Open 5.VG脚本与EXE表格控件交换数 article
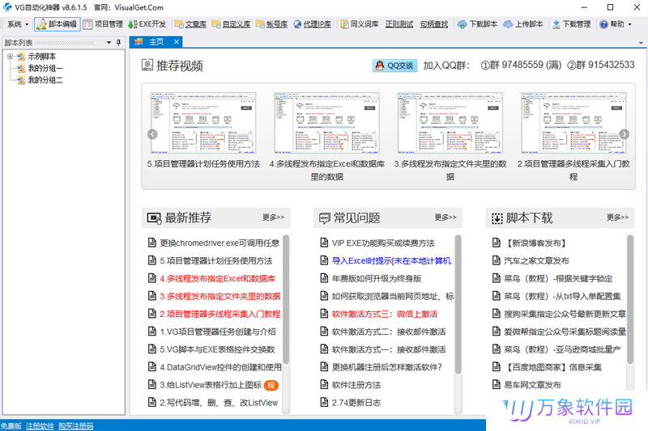648x431 pixels. point(217,350)
